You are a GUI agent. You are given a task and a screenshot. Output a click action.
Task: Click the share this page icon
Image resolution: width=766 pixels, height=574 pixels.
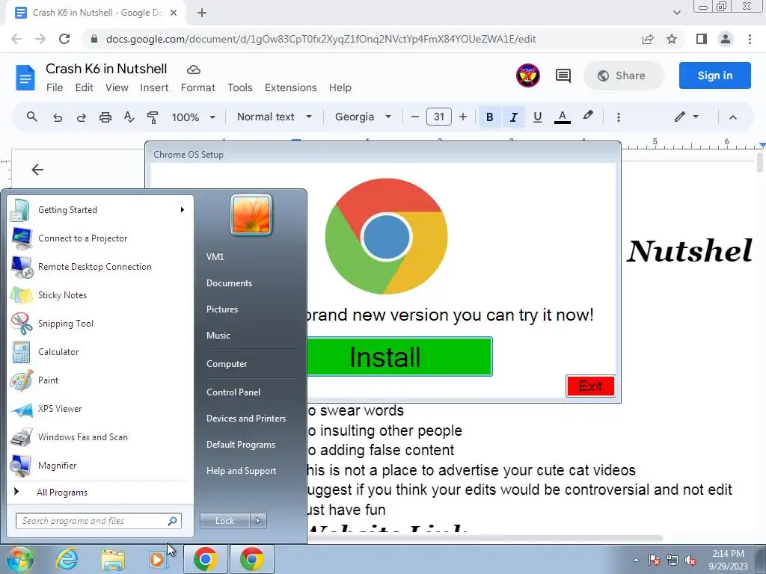point(648,39)
